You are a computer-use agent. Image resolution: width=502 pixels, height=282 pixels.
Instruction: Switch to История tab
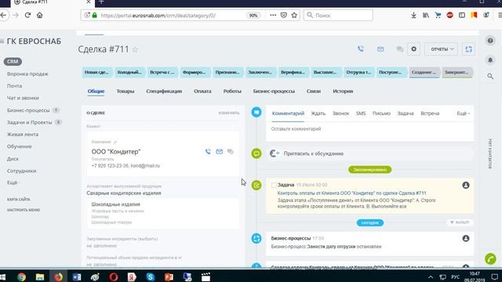pyautogui.click(x=343, y=91)
